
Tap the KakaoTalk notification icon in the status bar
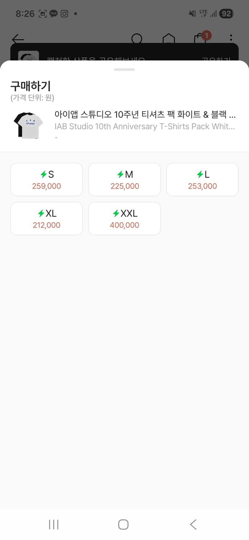(54, 14)
